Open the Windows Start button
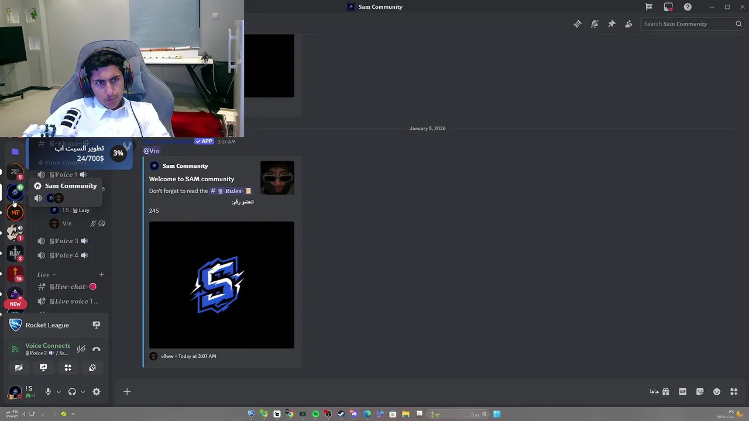 (497, 414)
